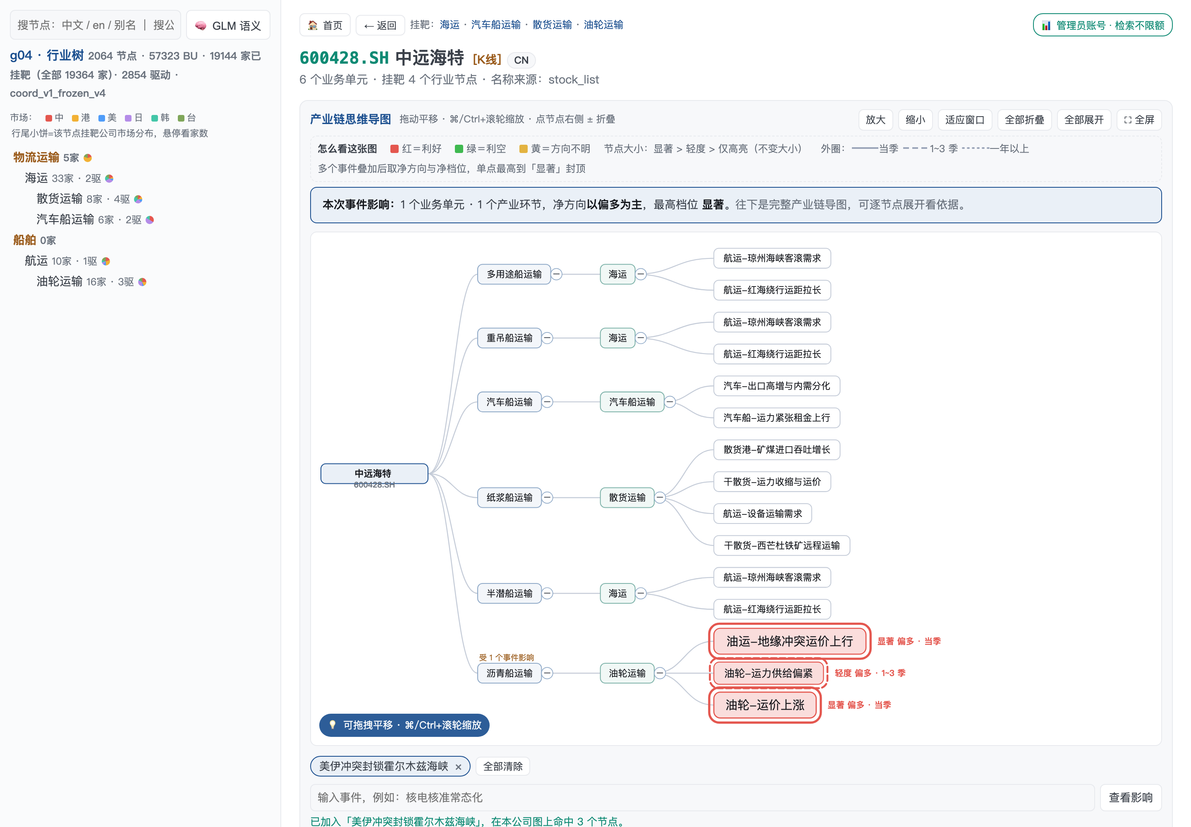The width and height of the screenshot is (1191, 827).
Task: Collapse the 油轮运输 mind map node
Action: click(660, 673)
